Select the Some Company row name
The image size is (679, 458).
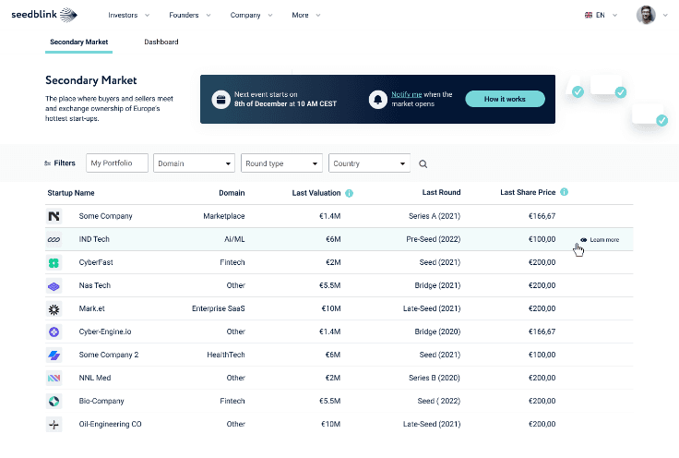[x=106, y=216]
